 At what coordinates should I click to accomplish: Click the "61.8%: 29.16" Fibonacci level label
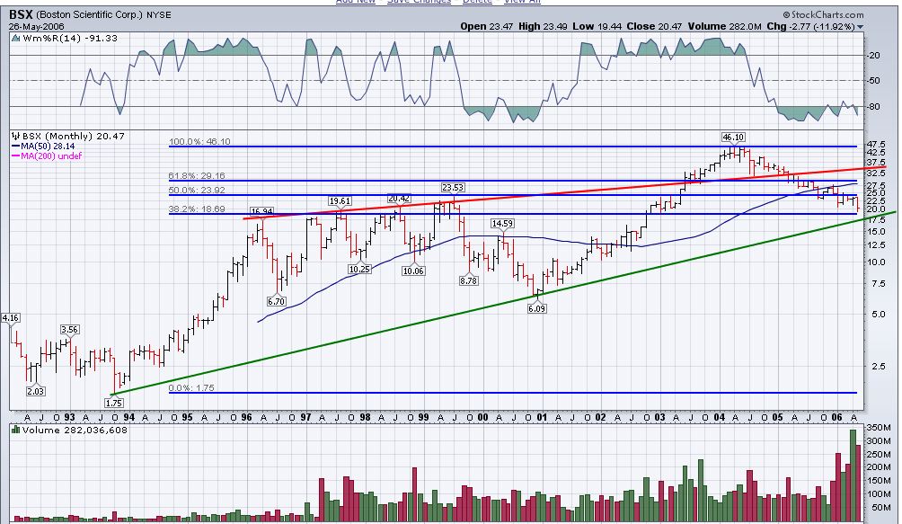pos(198,176)
